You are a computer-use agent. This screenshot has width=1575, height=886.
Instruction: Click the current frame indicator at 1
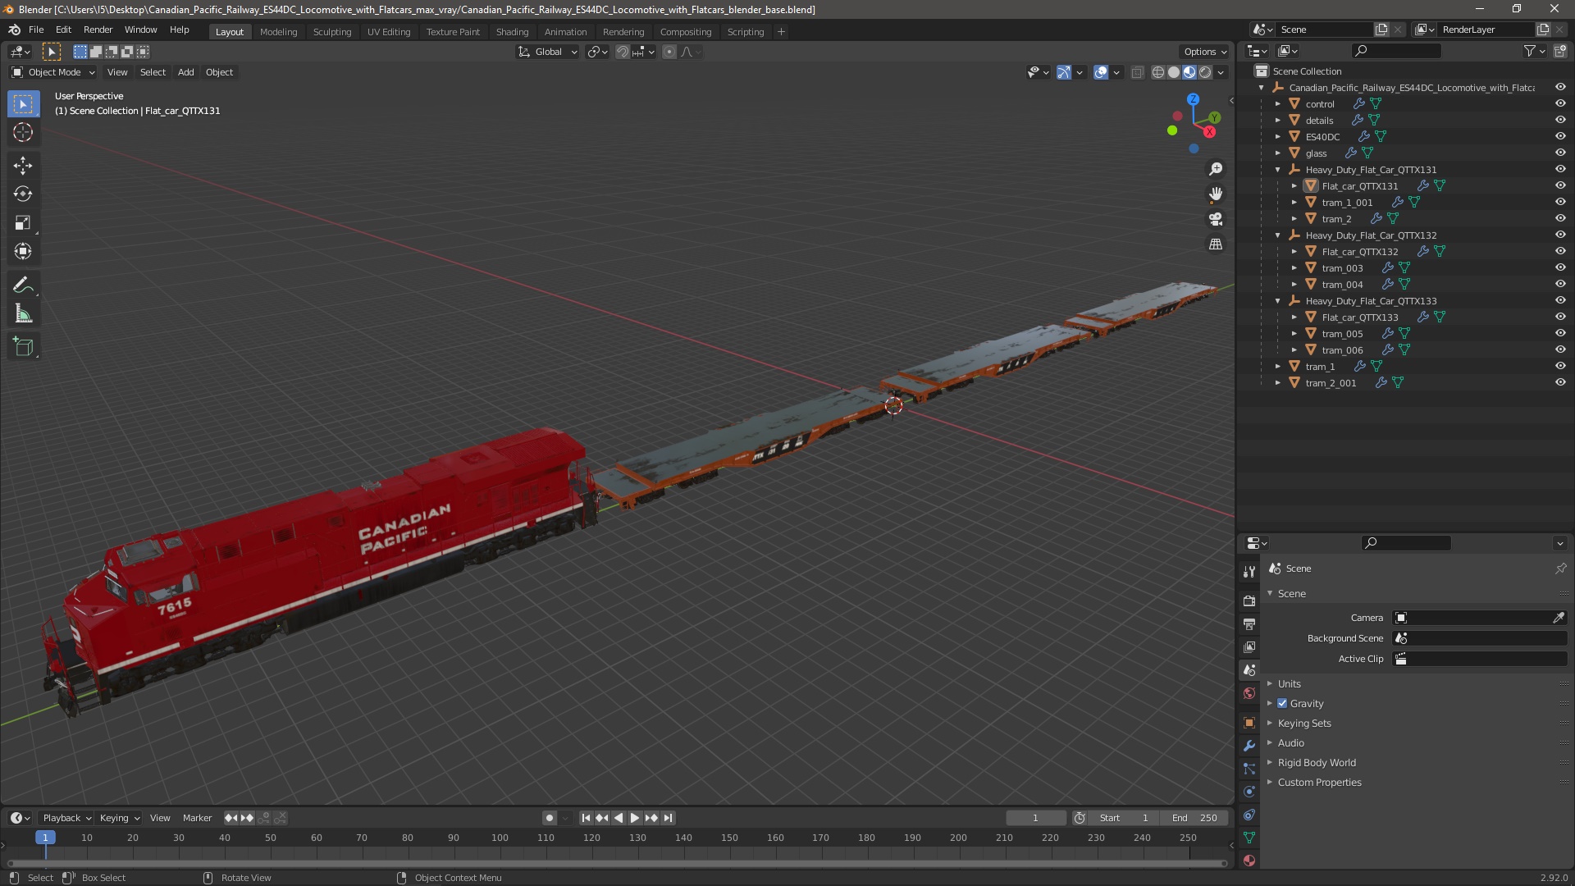[x=45, y=838]
